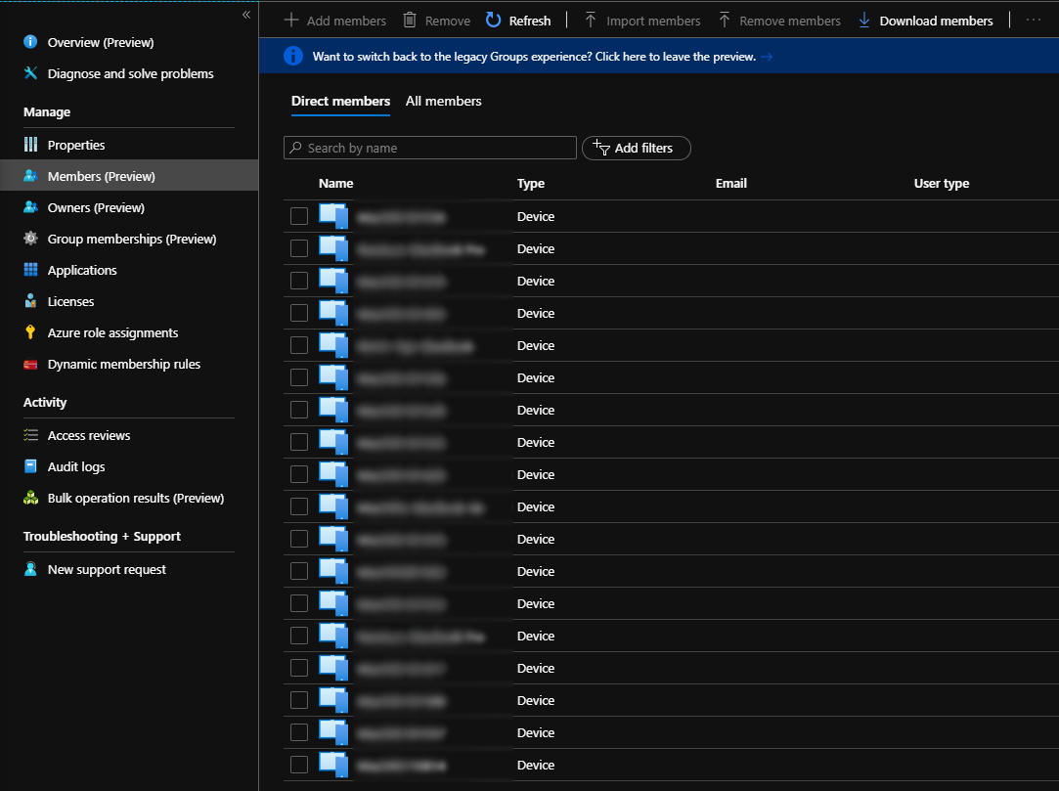The width and height of the screenshot is (1059, 791).
Task: Open the toolbar ellipsis menu
Action: tap(1034, 20)
